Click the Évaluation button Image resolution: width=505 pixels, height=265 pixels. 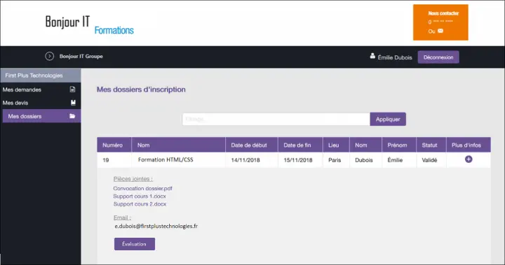134,244
